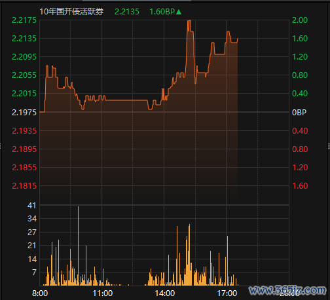The image size is (330, 300).
Task: Select the 2.1975 baseline yield label
Action: [x=24, y=113]
